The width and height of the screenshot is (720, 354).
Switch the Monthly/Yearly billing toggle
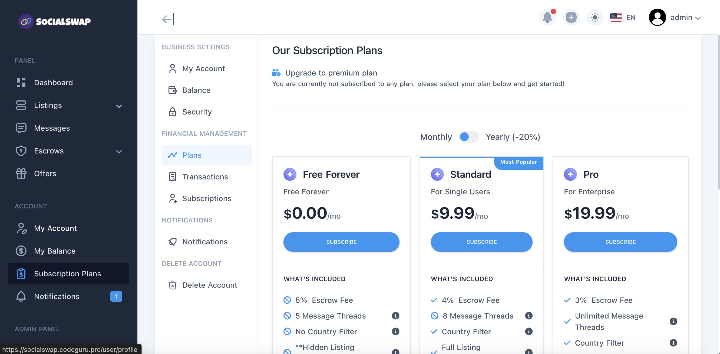(468, 137)
